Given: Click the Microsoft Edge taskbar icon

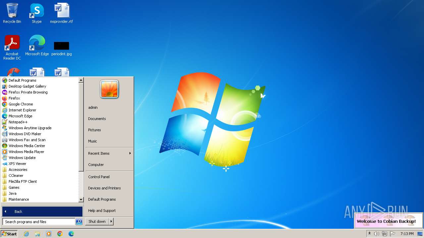Looking at the screenshot, I should click(71, 234).
